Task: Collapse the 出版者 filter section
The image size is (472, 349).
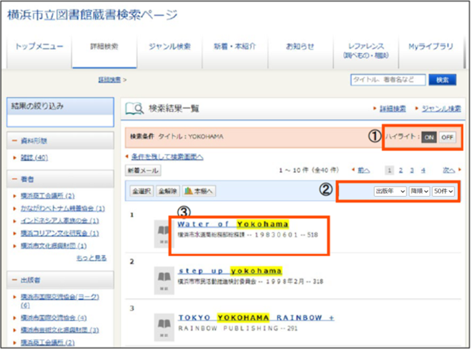Action: 14,280
